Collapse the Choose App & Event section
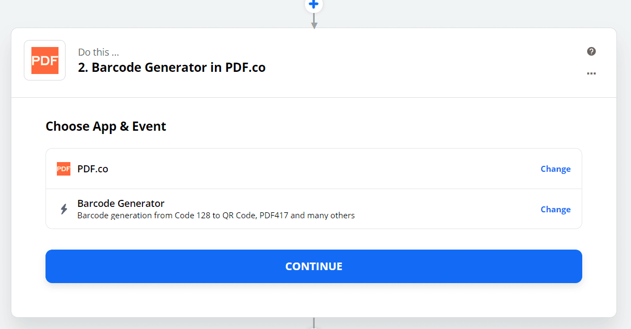631x329 pixels. point(106,126)
